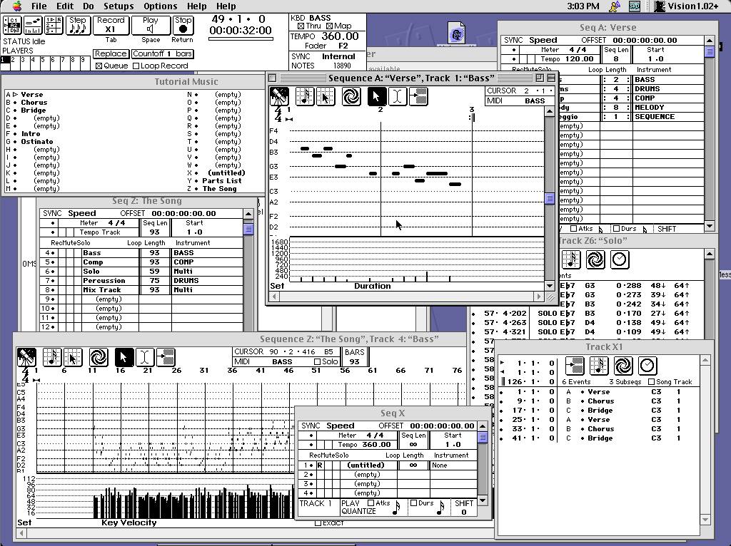Open the Replace record mode popup
The image size is (731, 546).
[x=111, y=53]
